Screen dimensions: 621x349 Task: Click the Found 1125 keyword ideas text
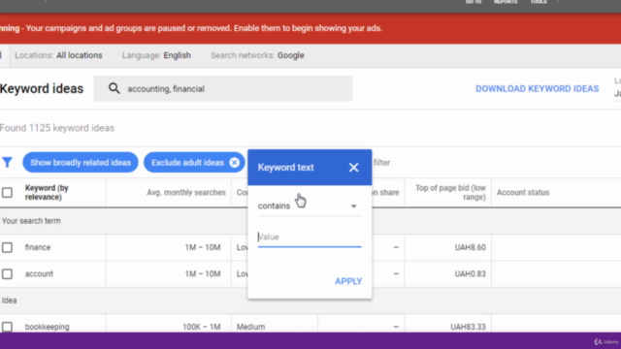[57, 128]
